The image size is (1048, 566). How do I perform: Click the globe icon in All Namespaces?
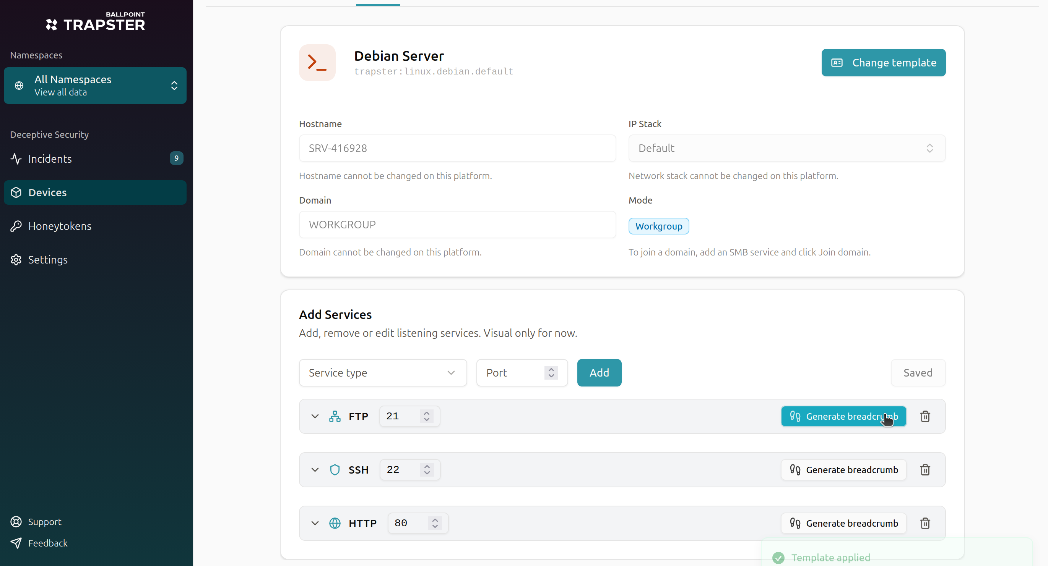point(19,86)
